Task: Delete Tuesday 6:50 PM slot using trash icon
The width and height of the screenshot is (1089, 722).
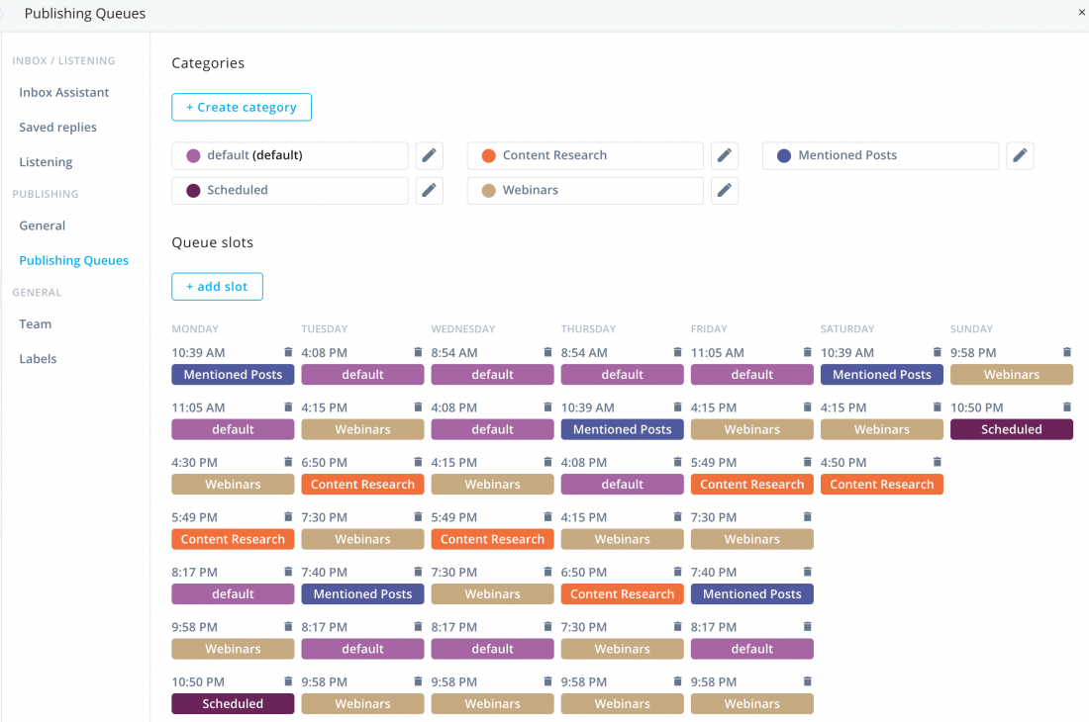Action: (x=418, y=462)
